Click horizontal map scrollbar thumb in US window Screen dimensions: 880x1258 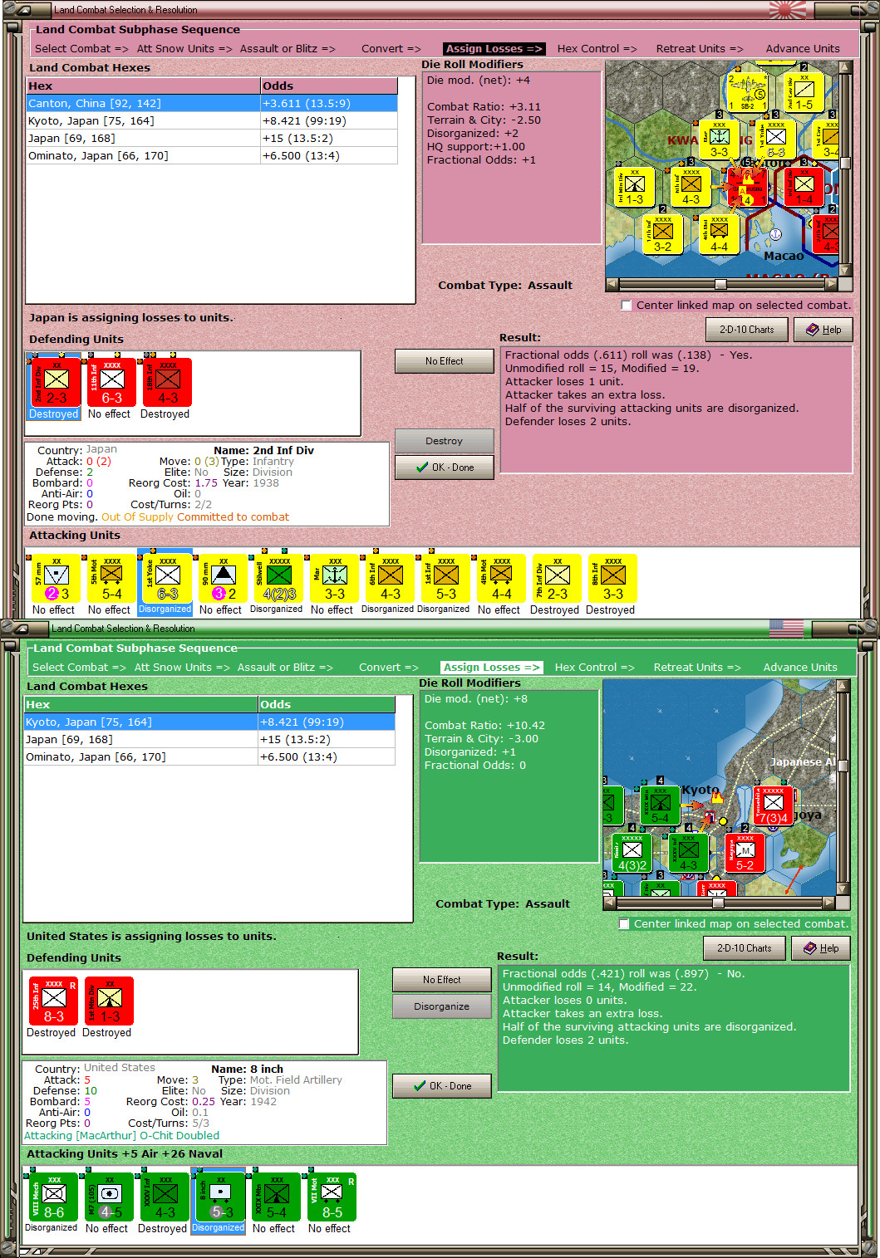718,903
